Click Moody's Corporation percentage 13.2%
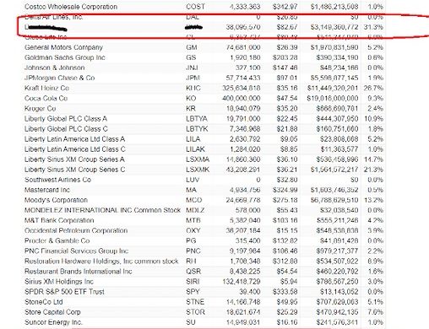 (373, 200)
